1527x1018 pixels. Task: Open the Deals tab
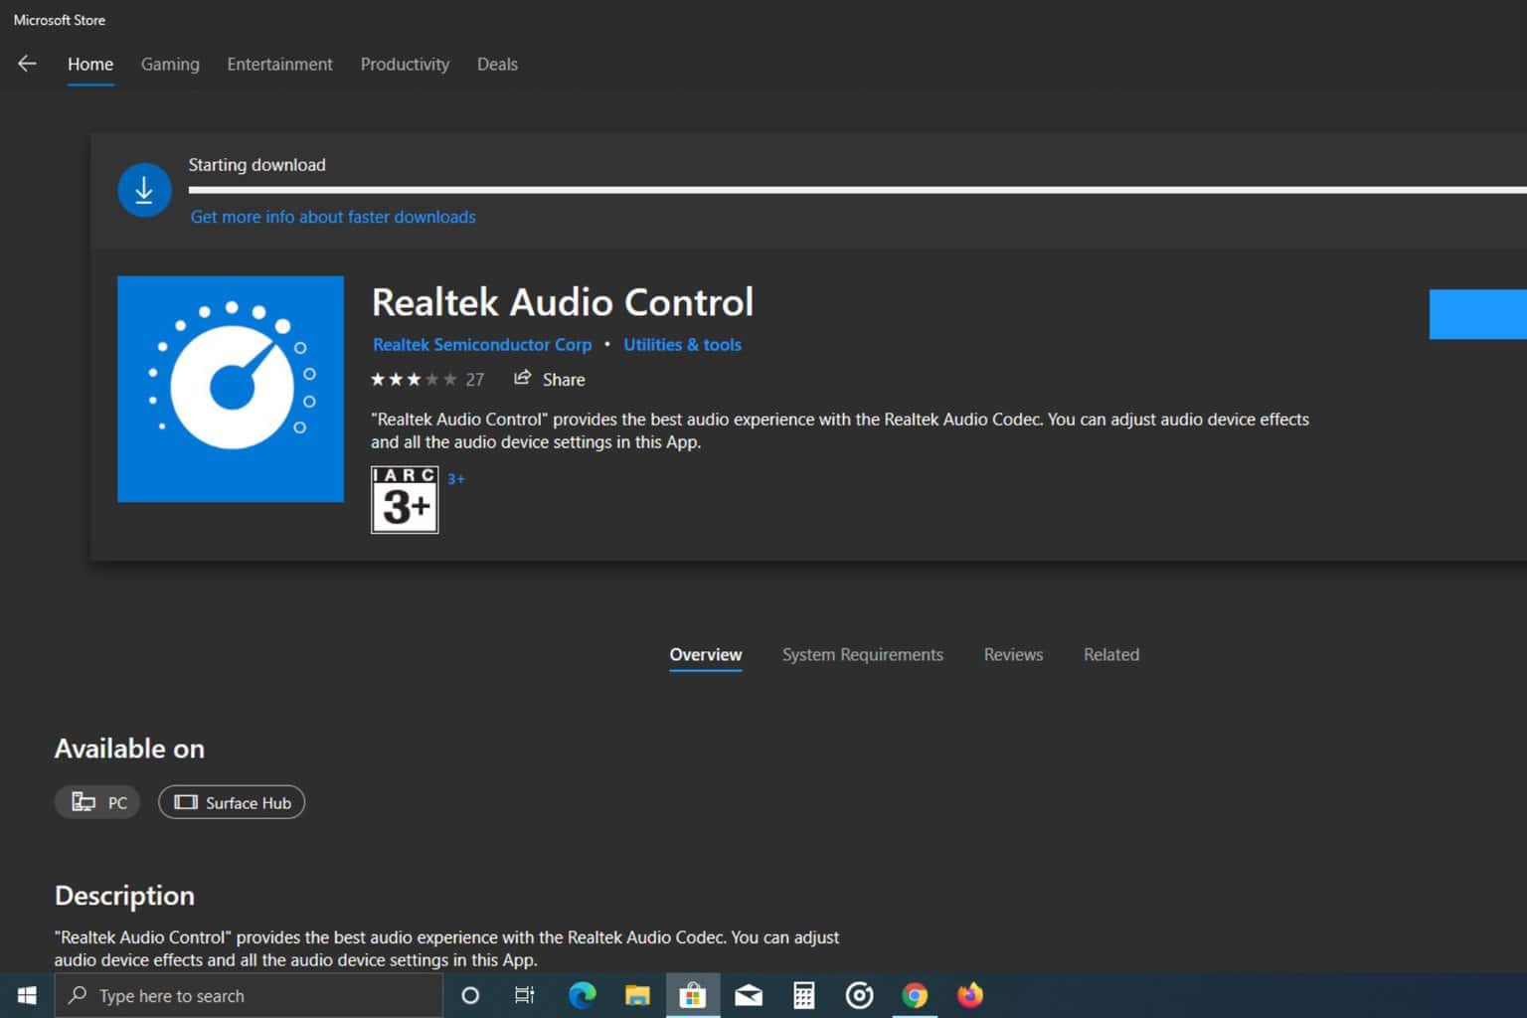click(x=497, y=64)
